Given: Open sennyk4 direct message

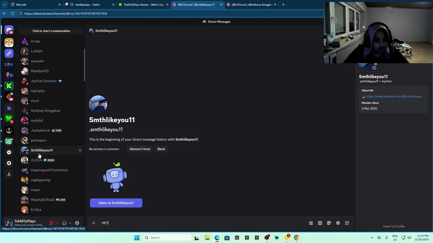Looking at the screenshot, I should 51,61.
